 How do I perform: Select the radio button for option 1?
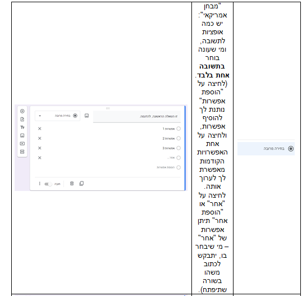(179, 129)
